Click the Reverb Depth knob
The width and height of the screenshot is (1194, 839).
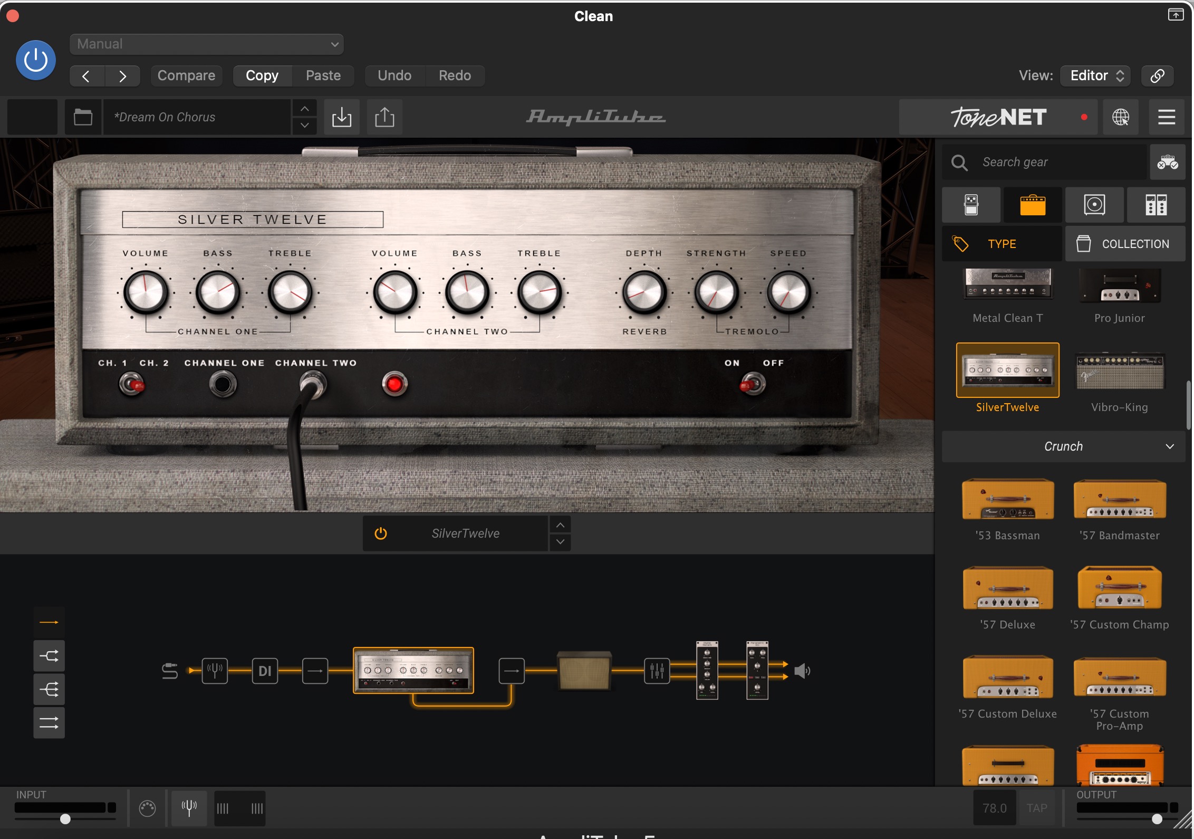(644, 292)
